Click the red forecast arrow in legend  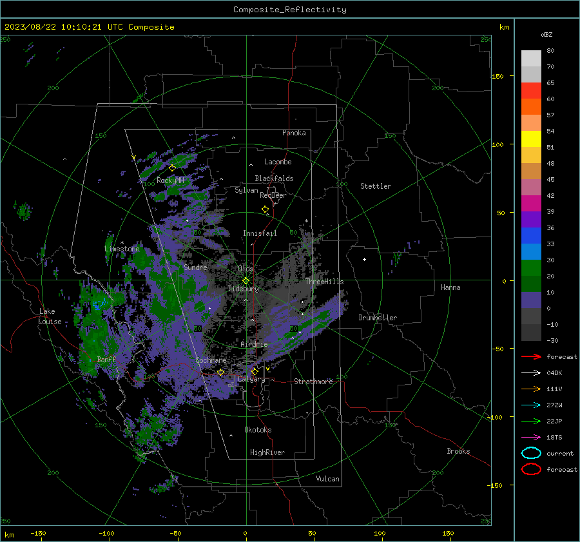click(531, 356)
